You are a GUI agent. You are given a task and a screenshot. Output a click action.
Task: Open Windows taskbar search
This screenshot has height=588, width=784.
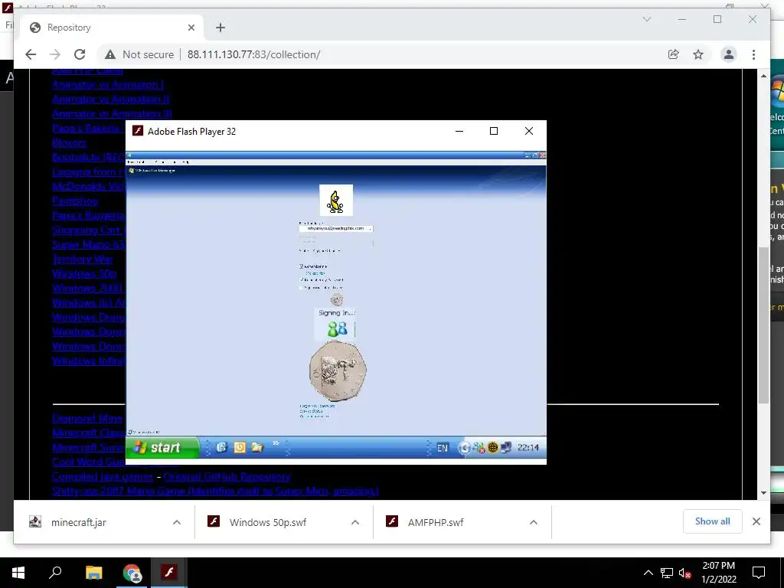55,573
